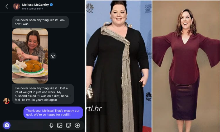The width and height of the screenshot is (220, 132).
Task: Click the rtl.hr watermark on the photo
Action: point(95,109)
